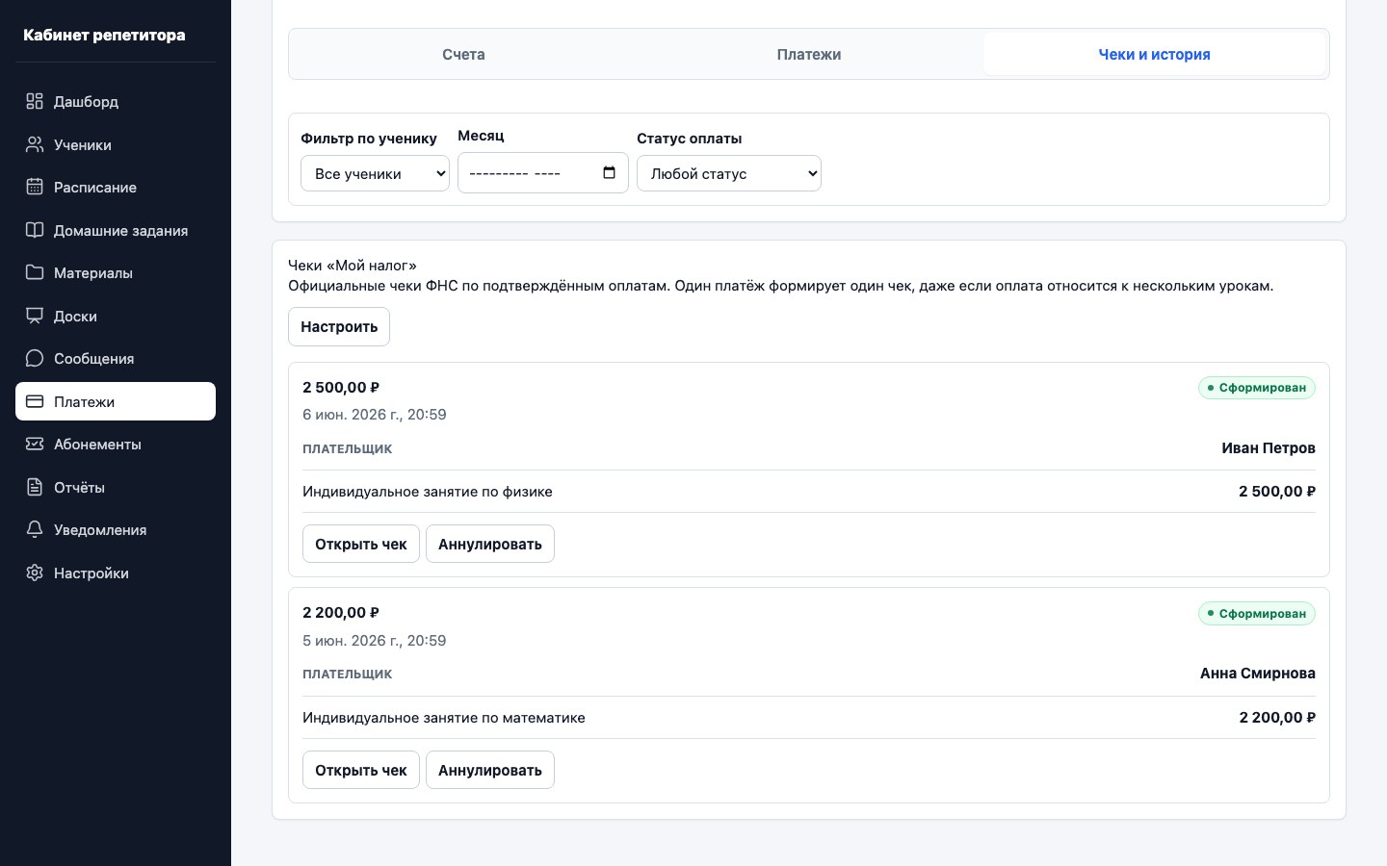Open the Дашборд menu item
Viewport: 1387px width, 866px height.
pos(116,101)
